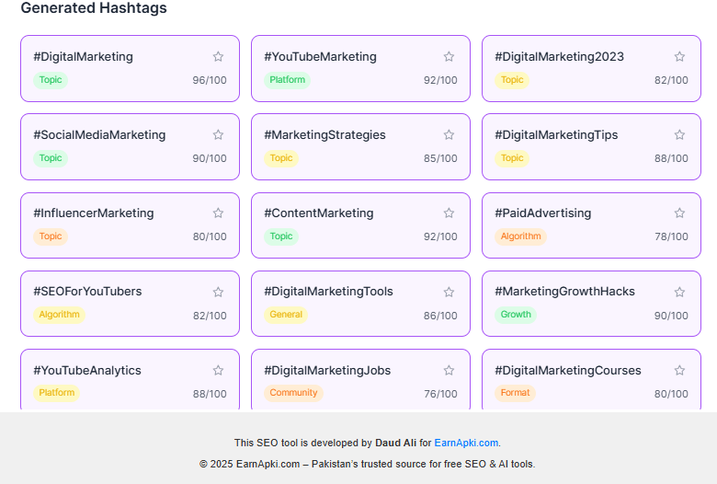Mark #MarketingStrategies as favorite
This screenshot has height=484, width=717.
[449, 135]
